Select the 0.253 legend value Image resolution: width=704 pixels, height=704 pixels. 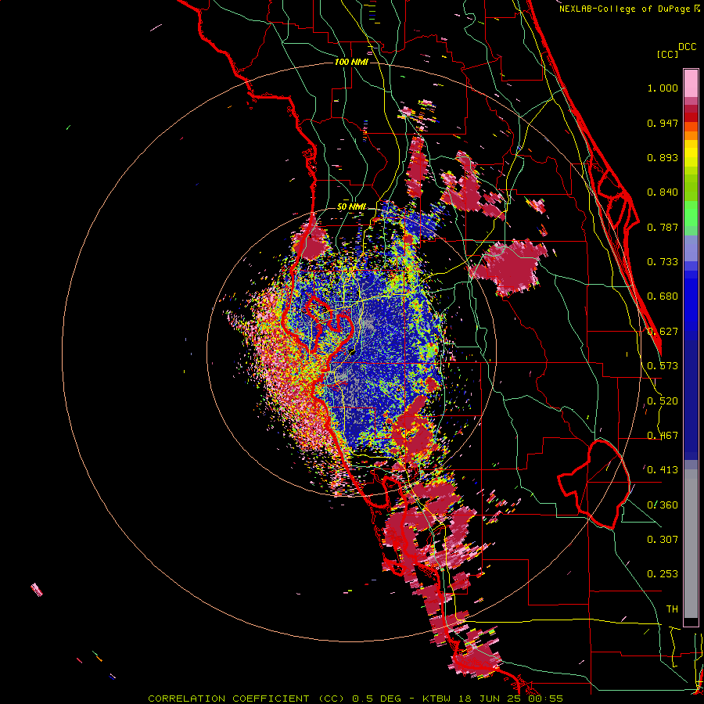click(663, 574)
